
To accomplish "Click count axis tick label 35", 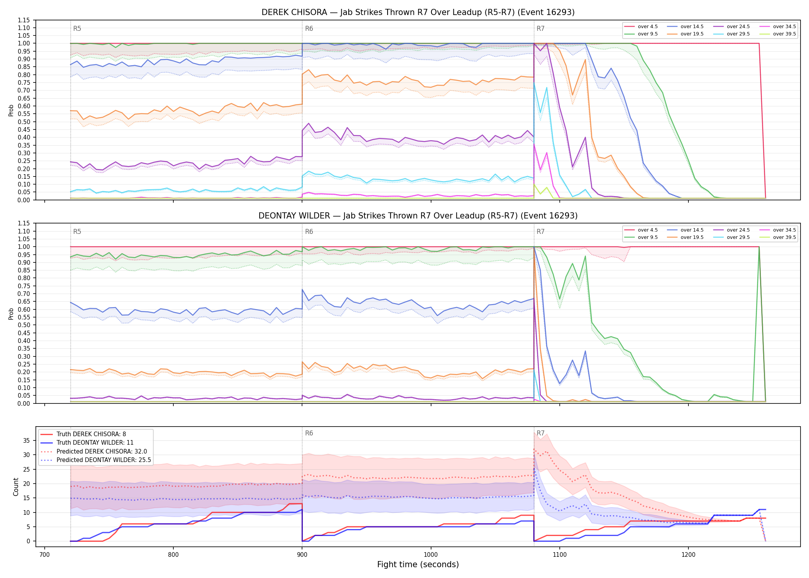I will 27,440.
